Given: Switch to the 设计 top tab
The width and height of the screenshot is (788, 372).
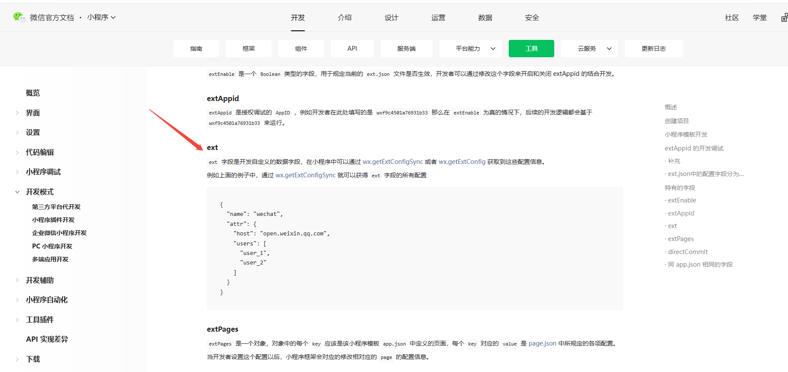Looking at the screenshot, I should (392, 18).
